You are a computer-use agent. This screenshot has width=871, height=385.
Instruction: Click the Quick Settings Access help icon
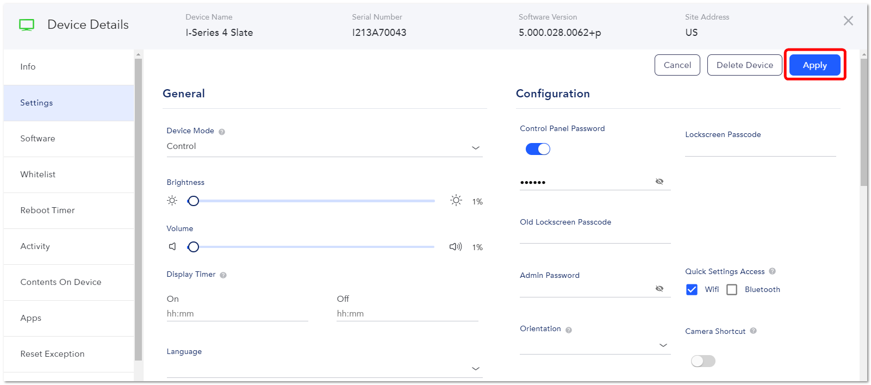(772, 271)
